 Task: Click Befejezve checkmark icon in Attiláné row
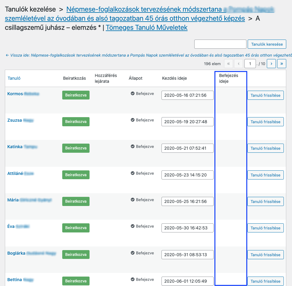coord(133,173)
